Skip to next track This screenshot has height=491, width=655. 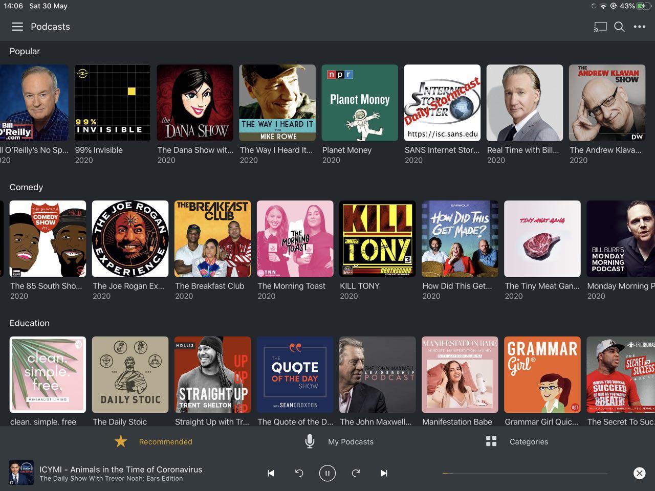tap(384, 473)
